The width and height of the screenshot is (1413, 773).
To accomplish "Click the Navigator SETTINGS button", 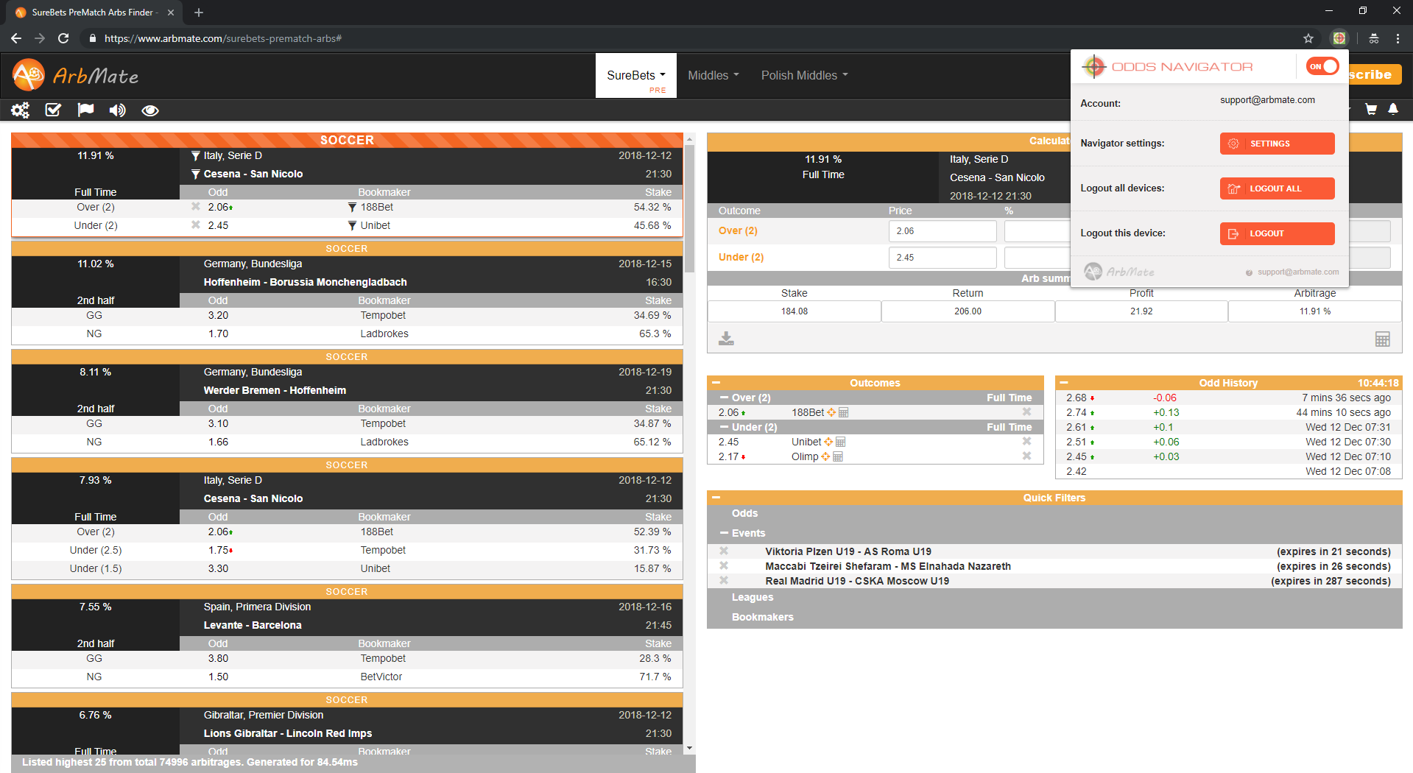I will [x=1276, y=144].
